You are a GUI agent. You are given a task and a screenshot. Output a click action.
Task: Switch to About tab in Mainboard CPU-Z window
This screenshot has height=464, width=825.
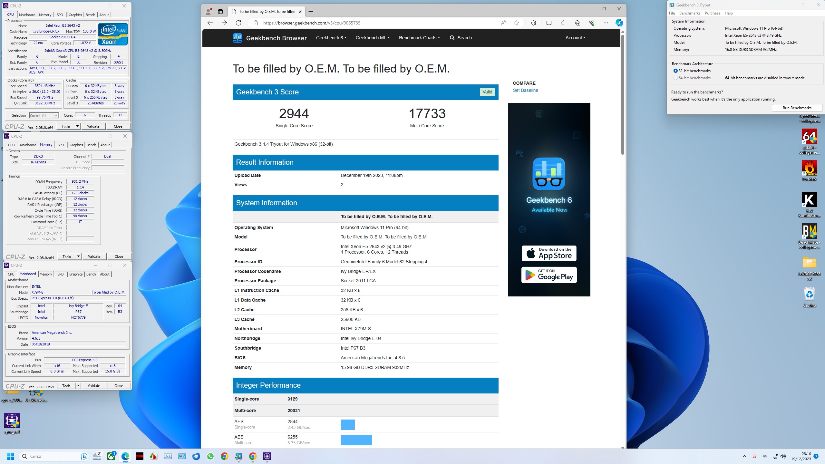105,274
